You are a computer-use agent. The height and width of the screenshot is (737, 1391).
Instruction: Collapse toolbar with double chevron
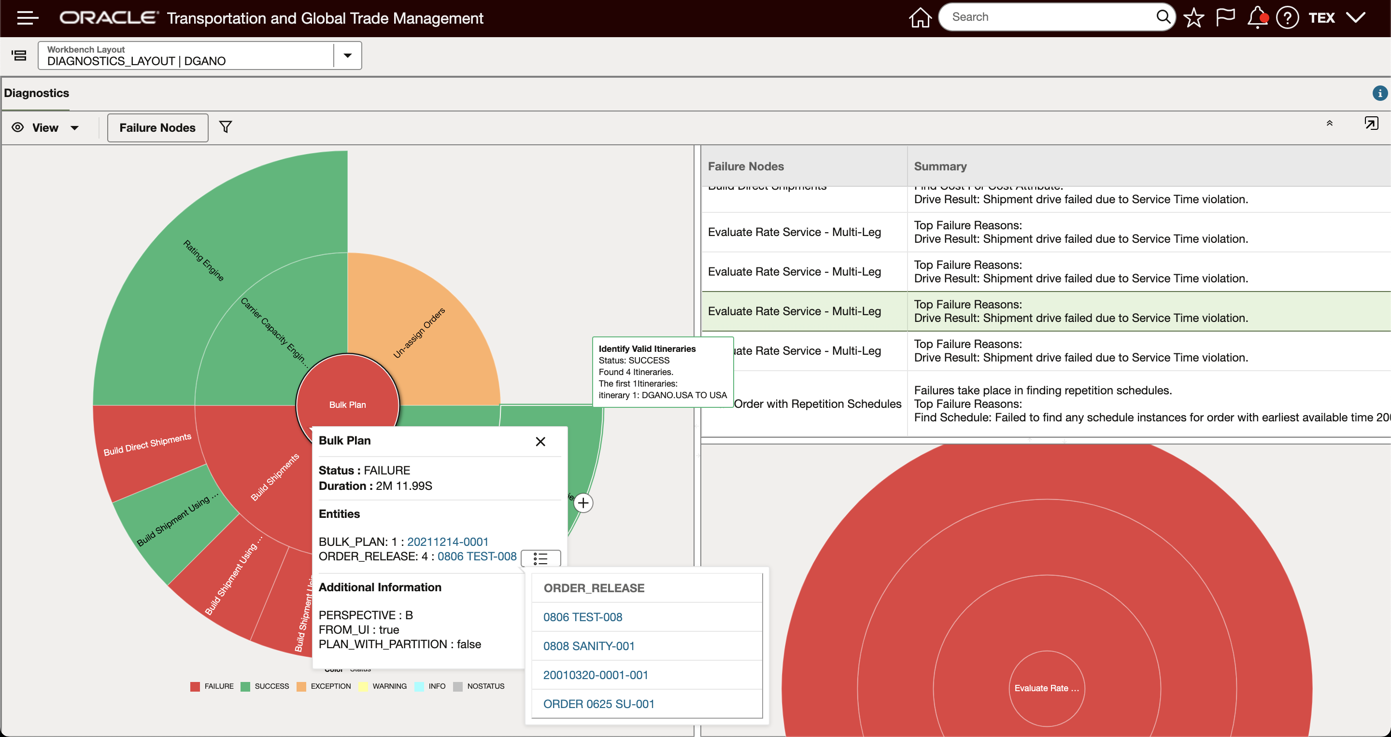coord(1330,124)
